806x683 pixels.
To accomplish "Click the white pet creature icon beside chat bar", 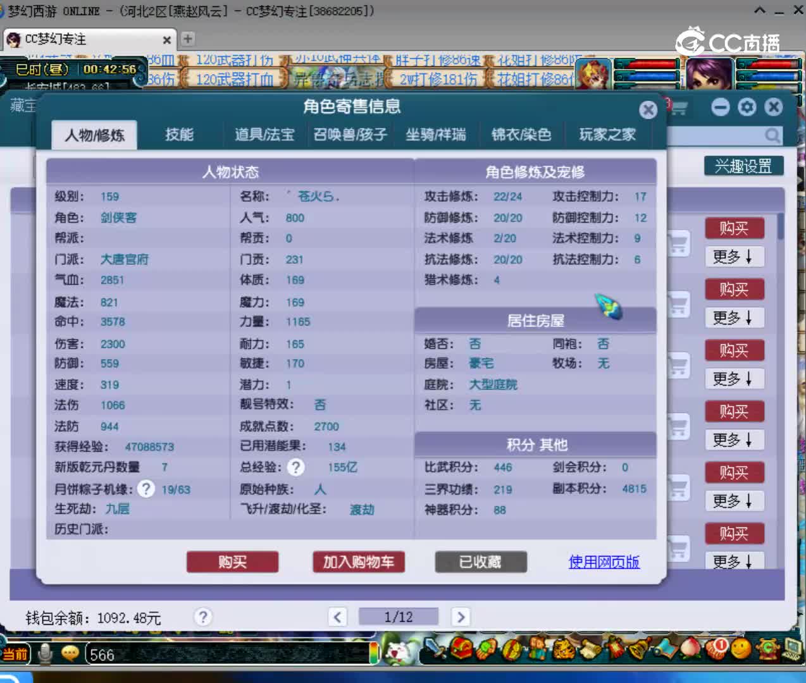I will (x=398, y=651).
